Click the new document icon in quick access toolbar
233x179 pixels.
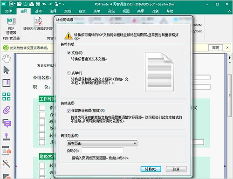point(11,4)
